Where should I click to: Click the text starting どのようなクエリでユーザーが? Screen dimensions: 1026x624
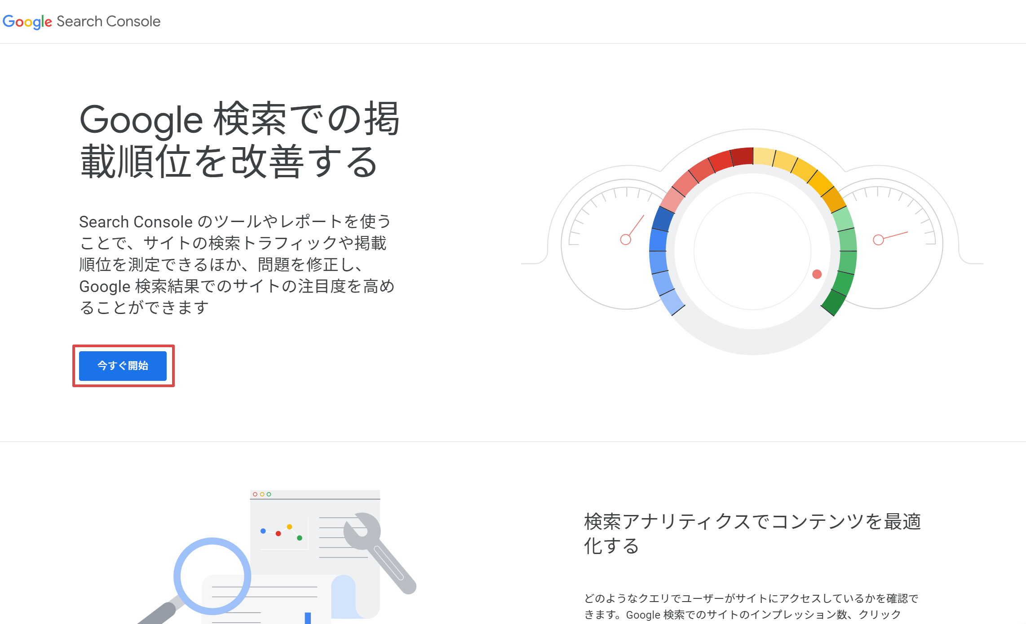(751, 607)
